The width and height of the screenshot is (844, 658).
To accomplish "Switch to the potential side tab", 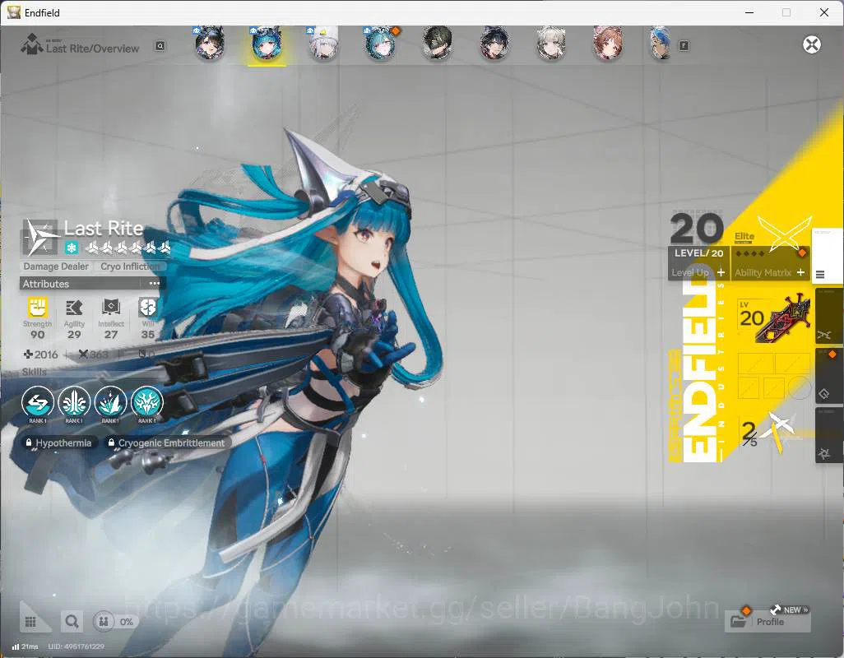I will [x=828, y=434].
